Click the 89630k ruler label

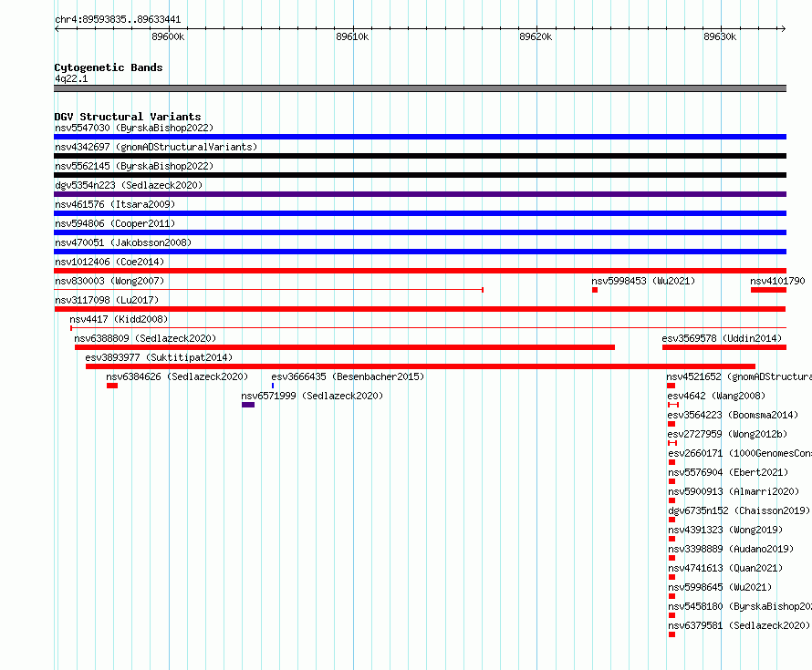point(720,36)
